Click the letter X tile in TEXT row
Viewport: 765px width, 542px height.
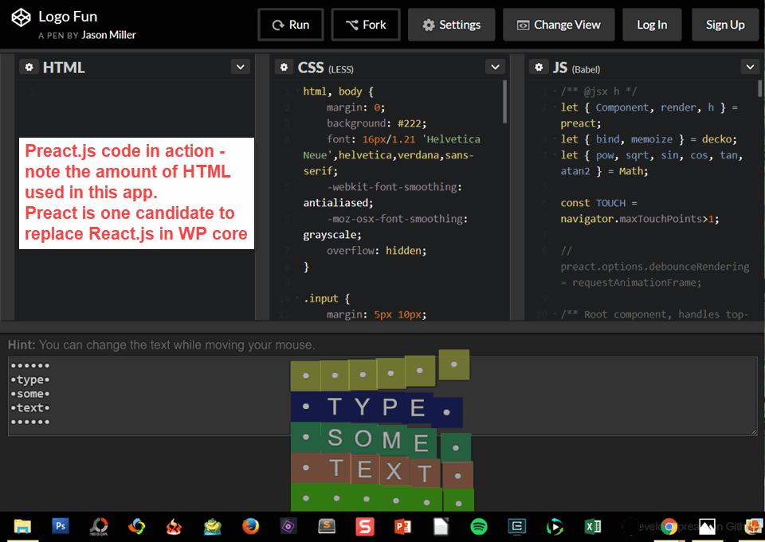point(394,471)
